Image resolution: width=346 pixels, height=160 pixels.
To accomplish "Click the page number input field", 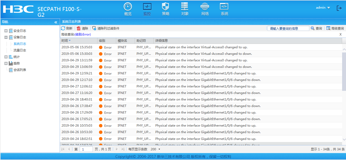I will 86,149.
